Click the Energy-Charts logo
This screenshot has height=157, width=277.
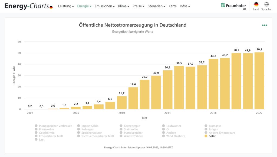pyautogui.click(x=26, y=6)
